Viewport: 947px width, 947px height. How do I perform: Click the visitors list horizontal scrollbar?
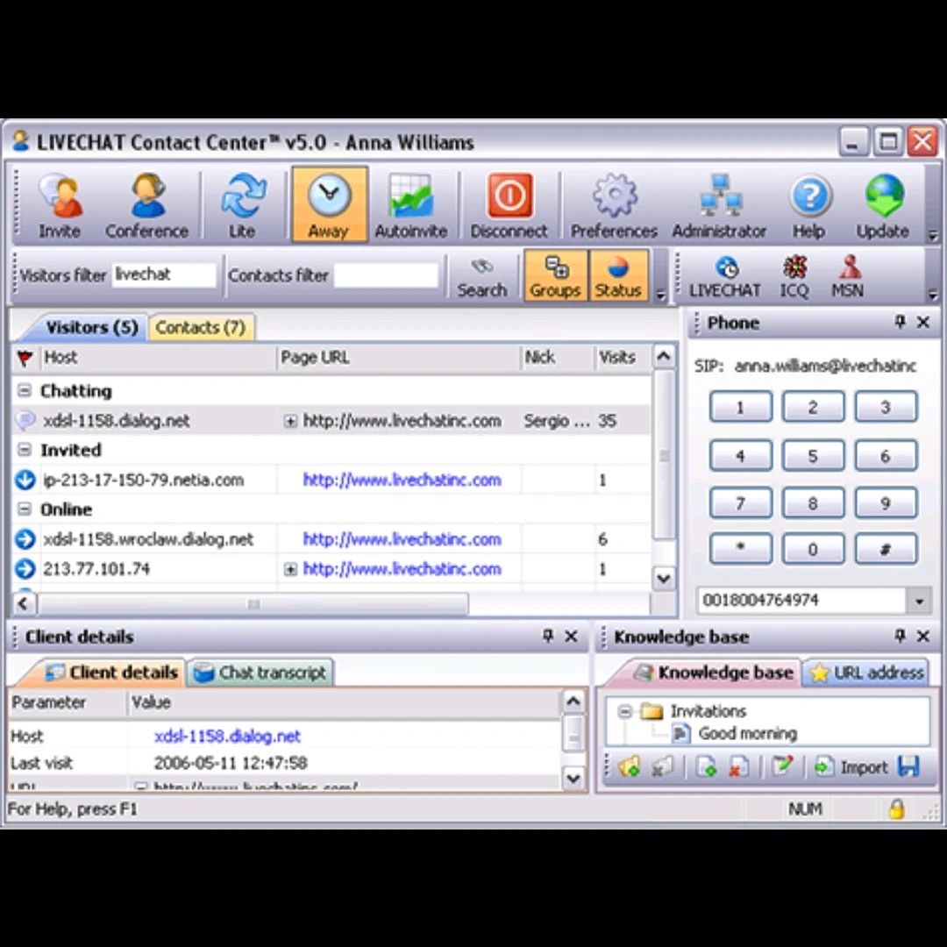[x=253, y=604]
